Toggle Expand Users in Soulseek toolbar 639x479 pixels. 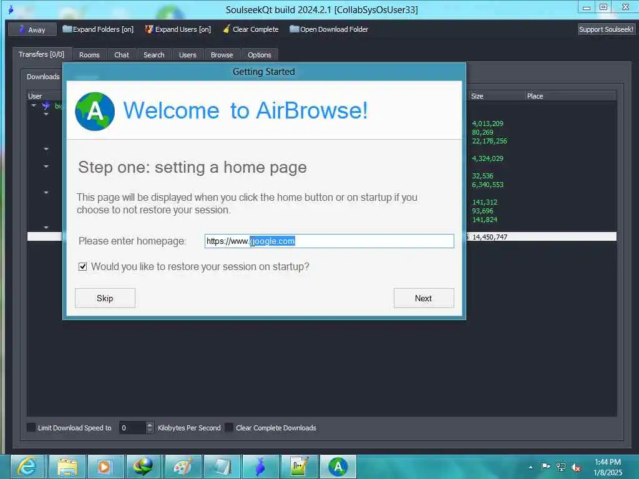[178, 29]
